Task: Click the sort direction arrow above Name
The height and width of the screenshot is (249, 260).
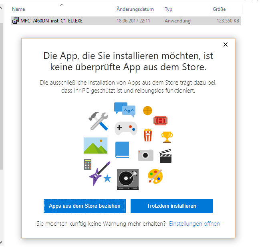Action: [x=62, y=5]
